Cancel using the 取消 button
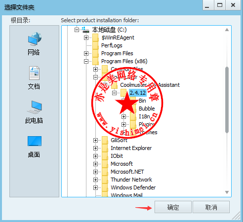This screenshot has height=222, width=243. point(211,207)
